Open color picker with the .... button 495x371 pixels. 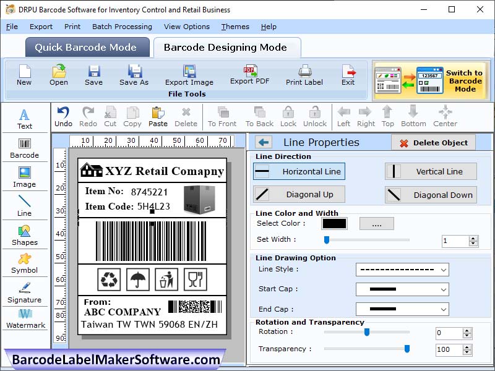(377, 224)
